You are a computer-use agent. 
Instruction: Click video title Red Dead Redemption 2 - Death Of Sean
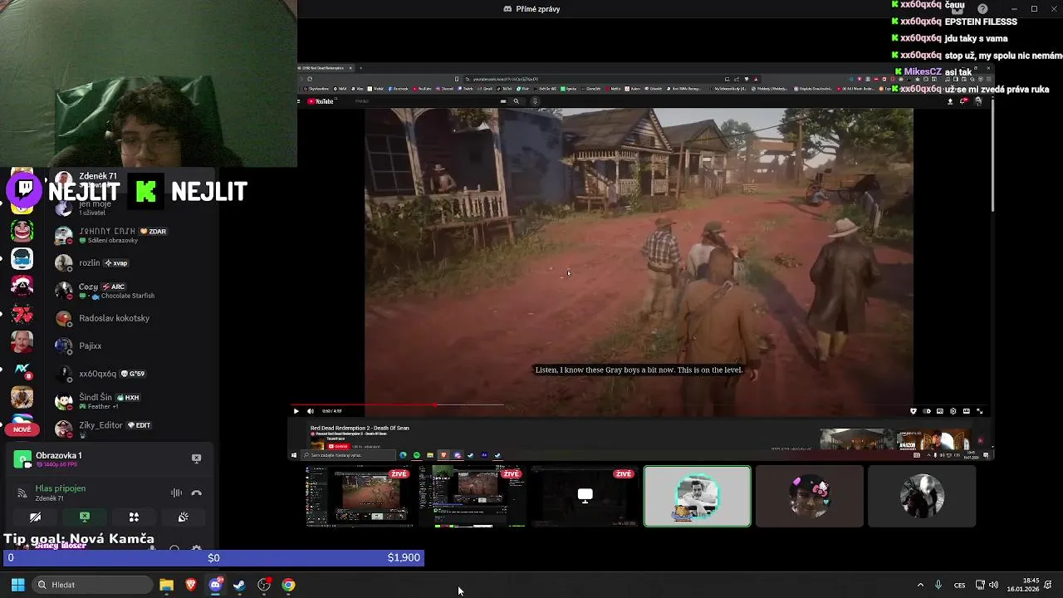[360, 429]
